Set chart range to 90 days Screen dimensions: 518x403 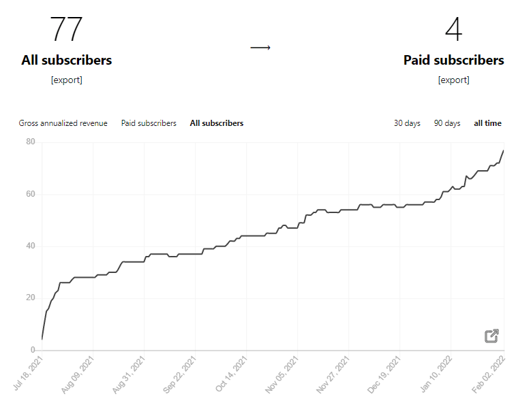[x=447, y=123]
